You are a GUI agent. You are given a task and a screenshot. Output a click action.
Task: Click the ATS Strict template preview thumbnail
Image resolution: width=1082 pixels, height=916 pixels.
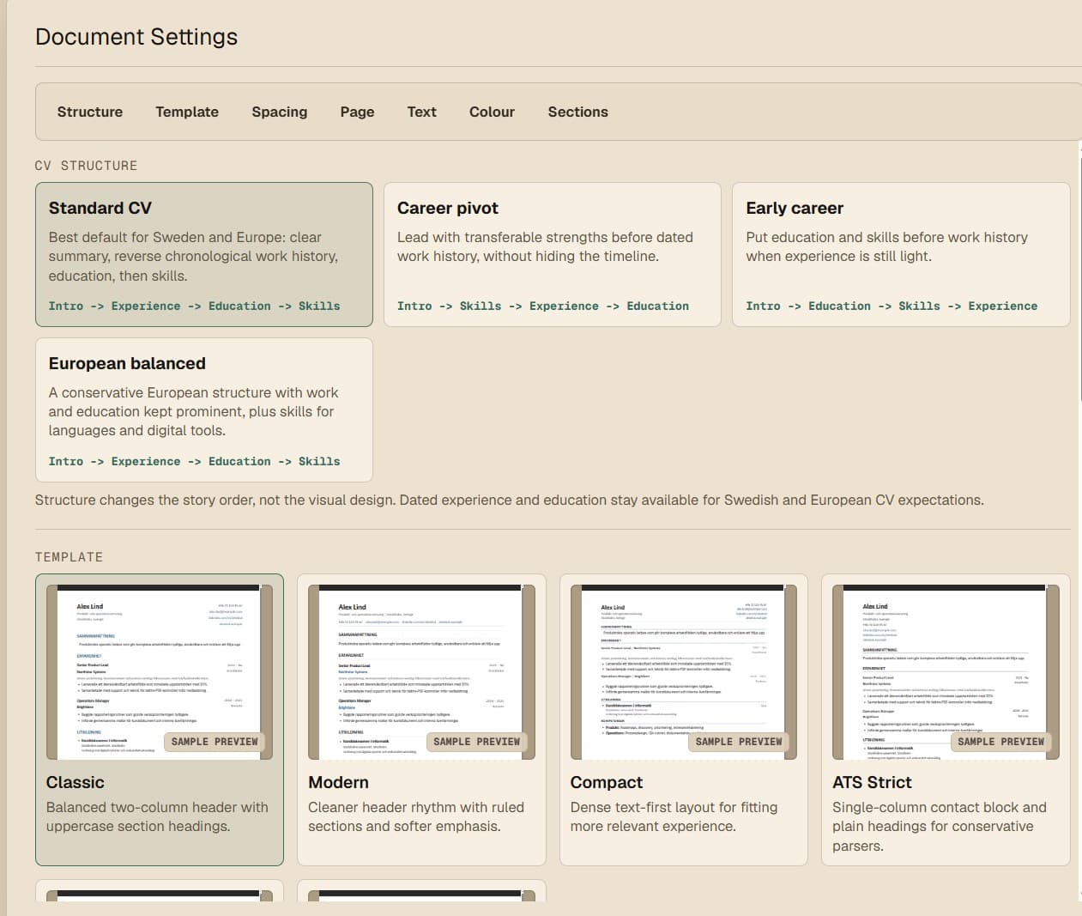(946, 672)
